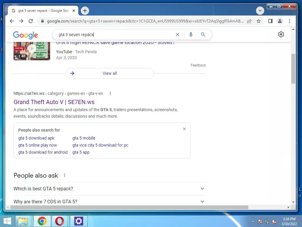Click the Feedback link
This screenshot has height=227, width=302.
tap(198, 65)
